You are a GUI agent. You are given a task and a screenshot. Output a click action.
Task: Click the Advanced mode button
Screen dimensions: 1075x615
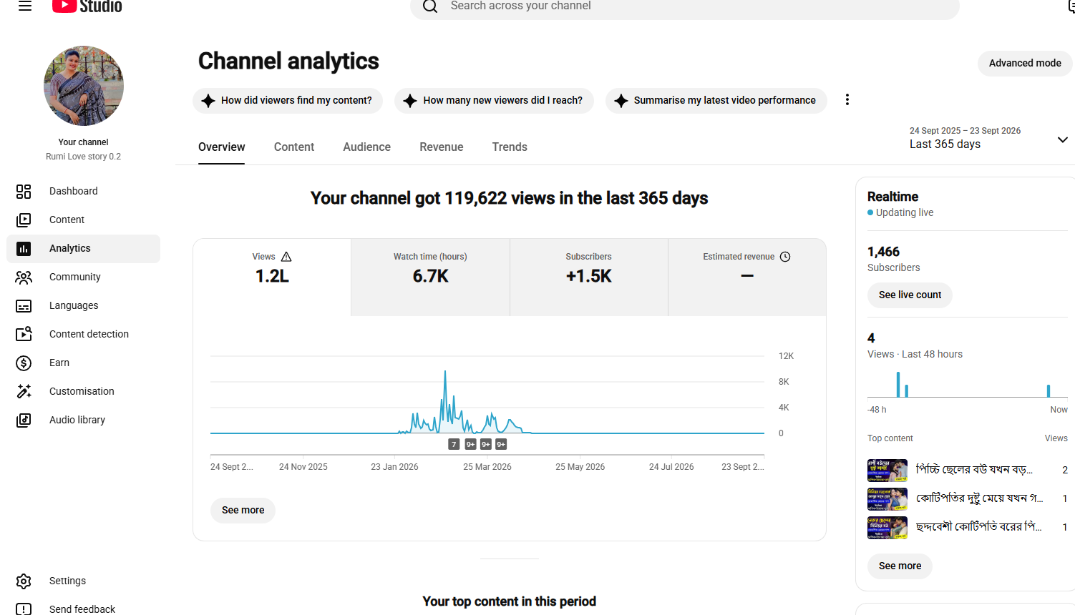point(1025,63)
